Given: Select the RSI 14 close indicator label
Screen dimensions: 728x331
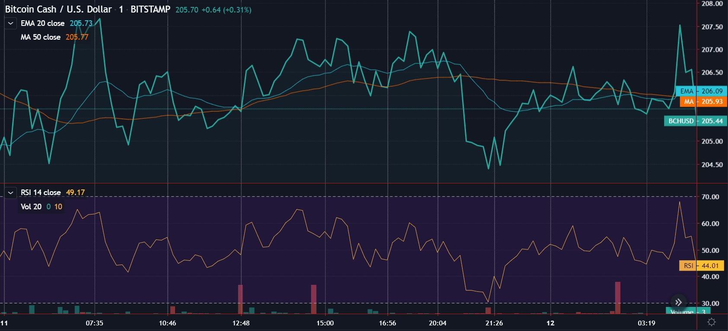Looking at the screenshot, I should 41,192.
